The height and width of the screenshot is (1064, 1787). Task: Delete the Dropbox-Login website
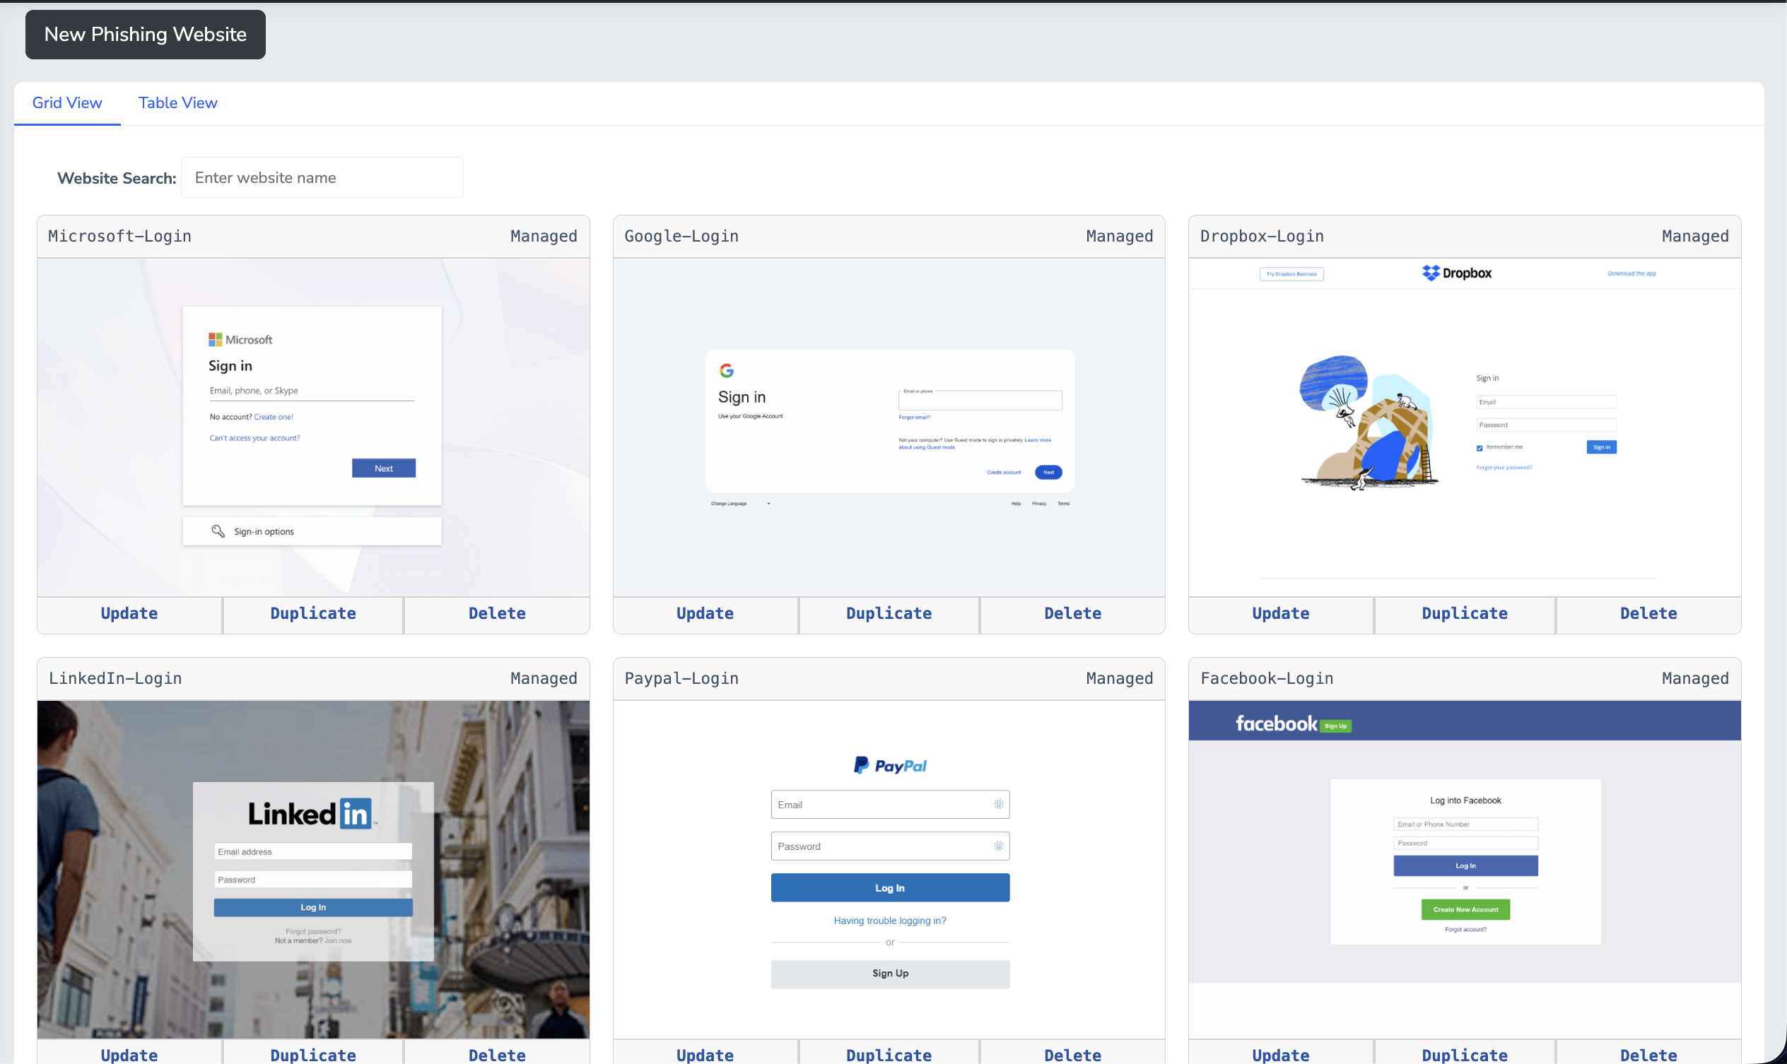pos(1648,614)
